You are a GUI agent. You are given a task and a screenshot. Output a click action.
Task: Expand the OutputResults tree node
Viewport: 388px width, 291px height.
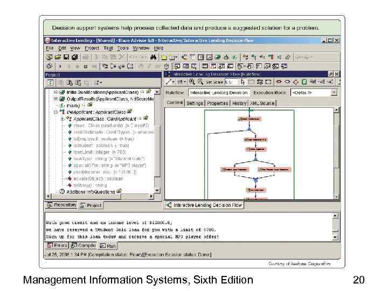tap(56, 99)
